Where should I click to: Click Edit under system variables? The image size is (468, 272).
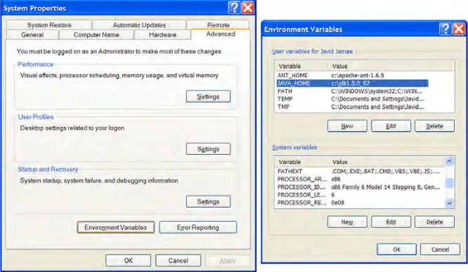click(391, 222)
